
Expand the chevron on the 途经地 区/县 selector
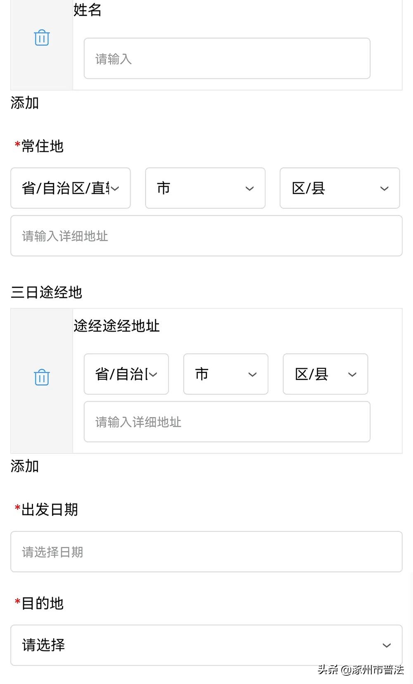(x=352, y=375)
